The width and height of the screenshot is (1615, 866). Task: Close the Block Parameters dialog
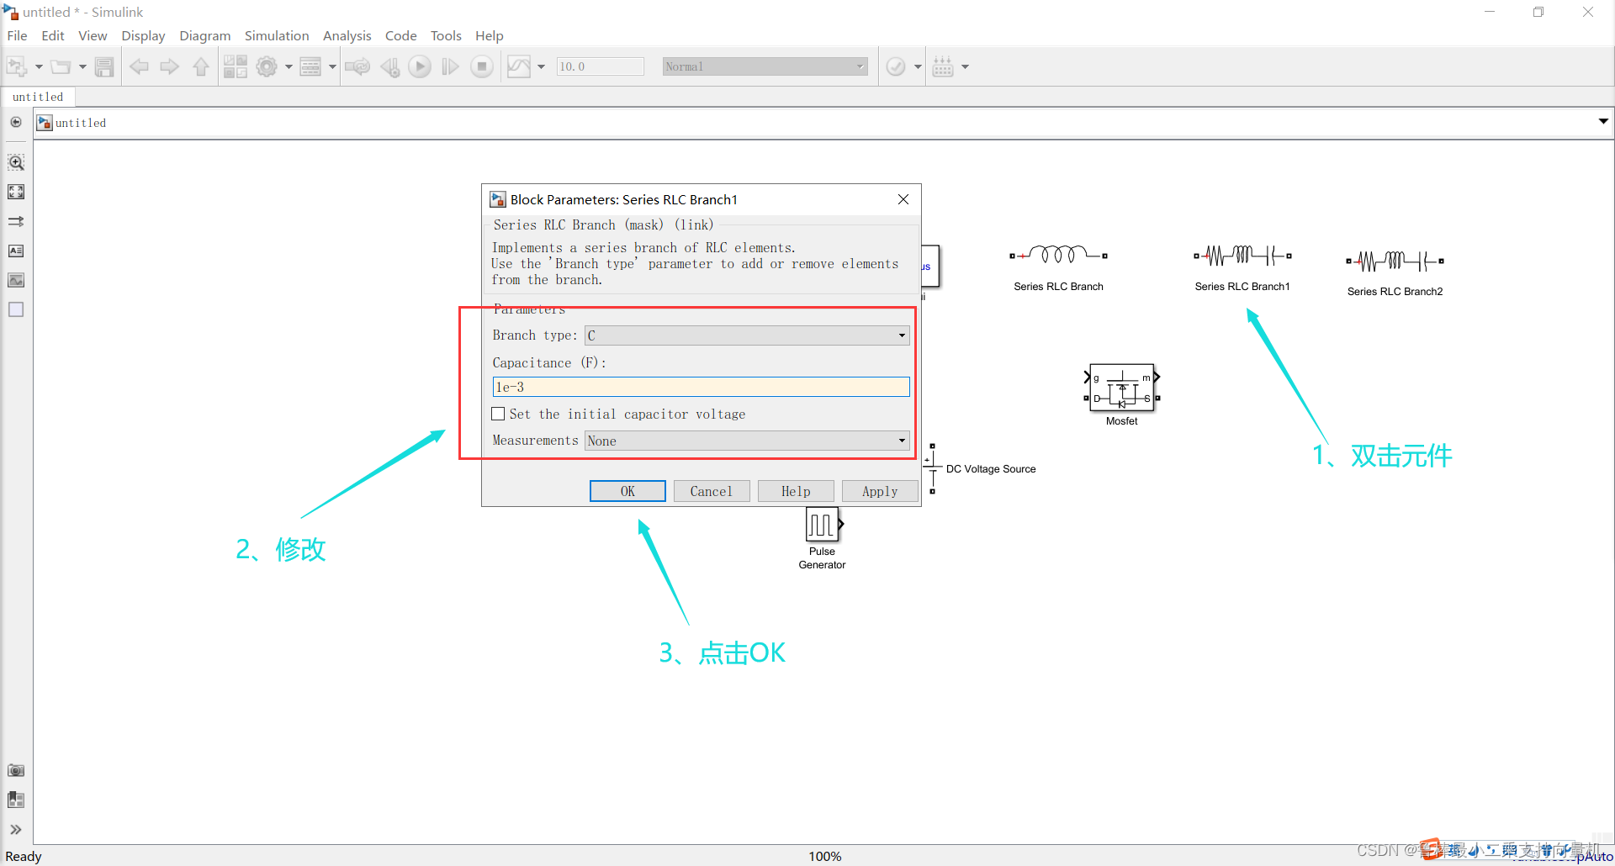[x=903, y=199]
